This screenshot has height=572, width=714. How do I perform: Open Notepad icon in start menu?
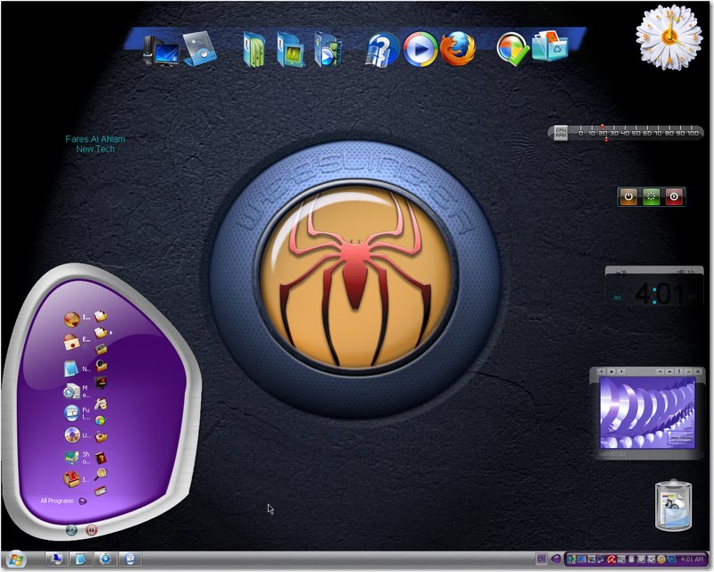pyautogui.click(x=71, y=369)
